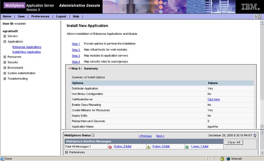The width and height of the screenshot is (264, 161).
Task: Click the 'Options' column header
Action: 78,83
